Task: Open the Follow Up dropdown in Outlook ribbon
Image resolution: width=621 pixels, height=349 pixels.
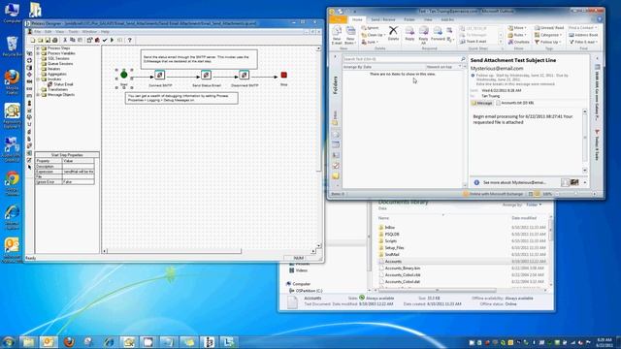Action: [547, 42]
